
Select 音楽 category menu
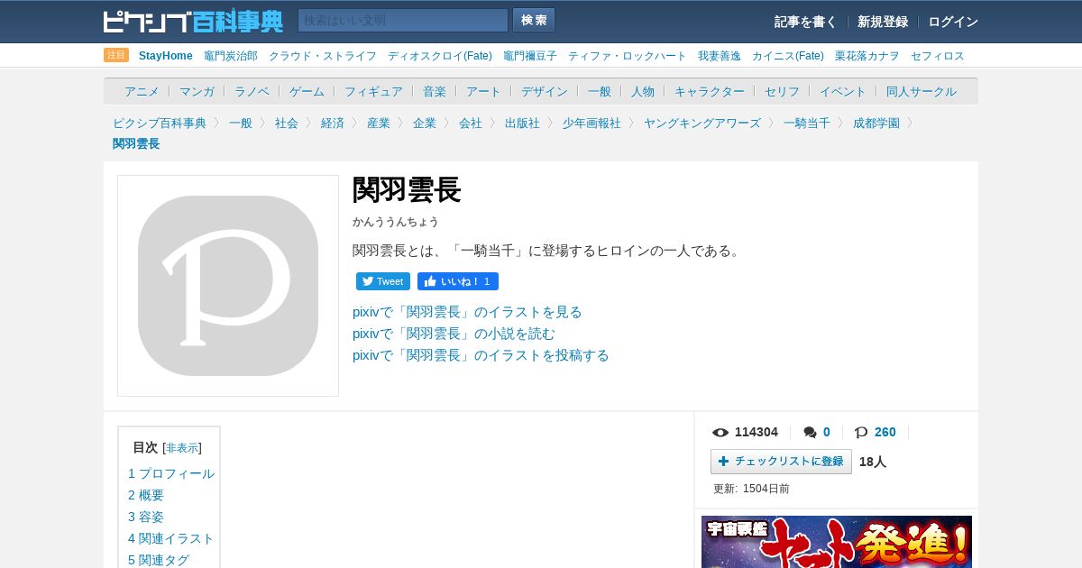435,91
